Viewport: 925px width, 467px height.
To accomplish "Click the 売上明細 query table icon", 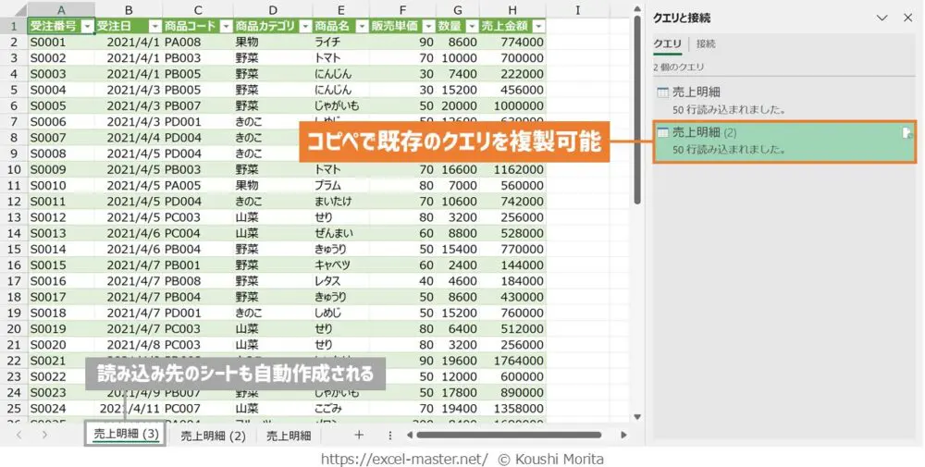I will tap(662, 92).
